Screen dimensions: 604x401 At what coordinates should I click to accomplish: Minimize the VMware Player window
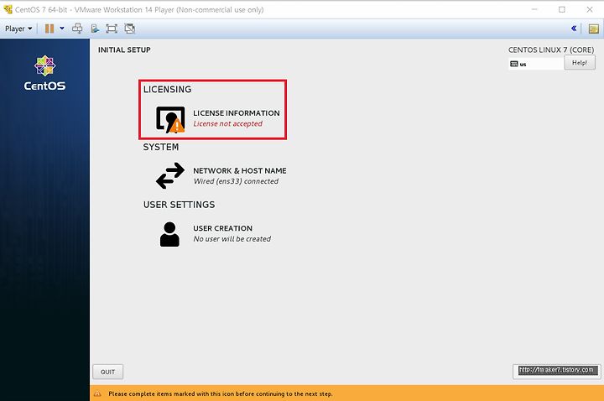coord(534,9)
